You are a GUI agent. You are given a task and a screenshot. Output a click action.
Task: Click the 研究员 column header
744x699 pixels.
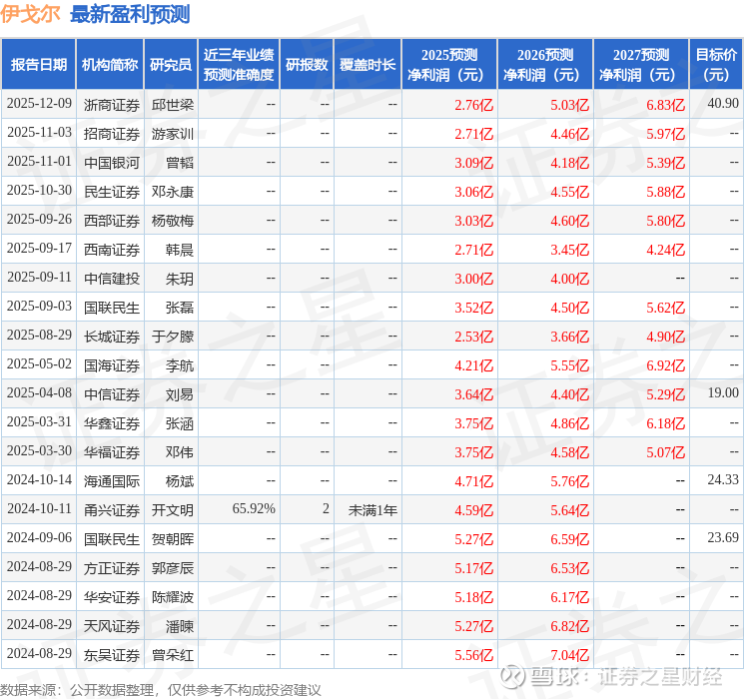(x=171, y=65)
